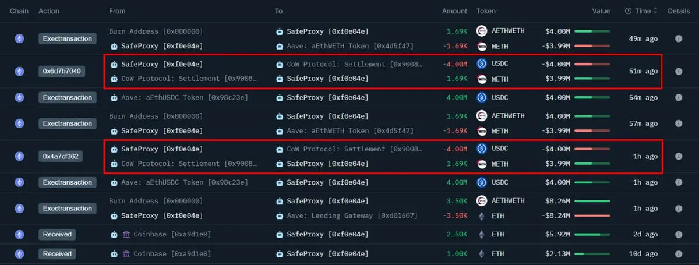Click Coinbase bank icon in 10d ago row
The height and width of the screenshot is (265, 699).
tap(126, 254)
